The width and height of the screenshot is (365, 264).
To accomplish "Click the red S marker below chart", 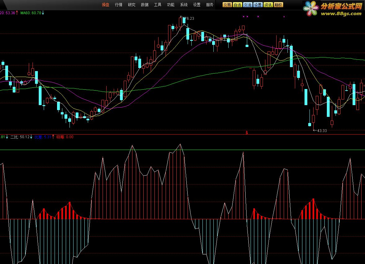I will 247,133.
